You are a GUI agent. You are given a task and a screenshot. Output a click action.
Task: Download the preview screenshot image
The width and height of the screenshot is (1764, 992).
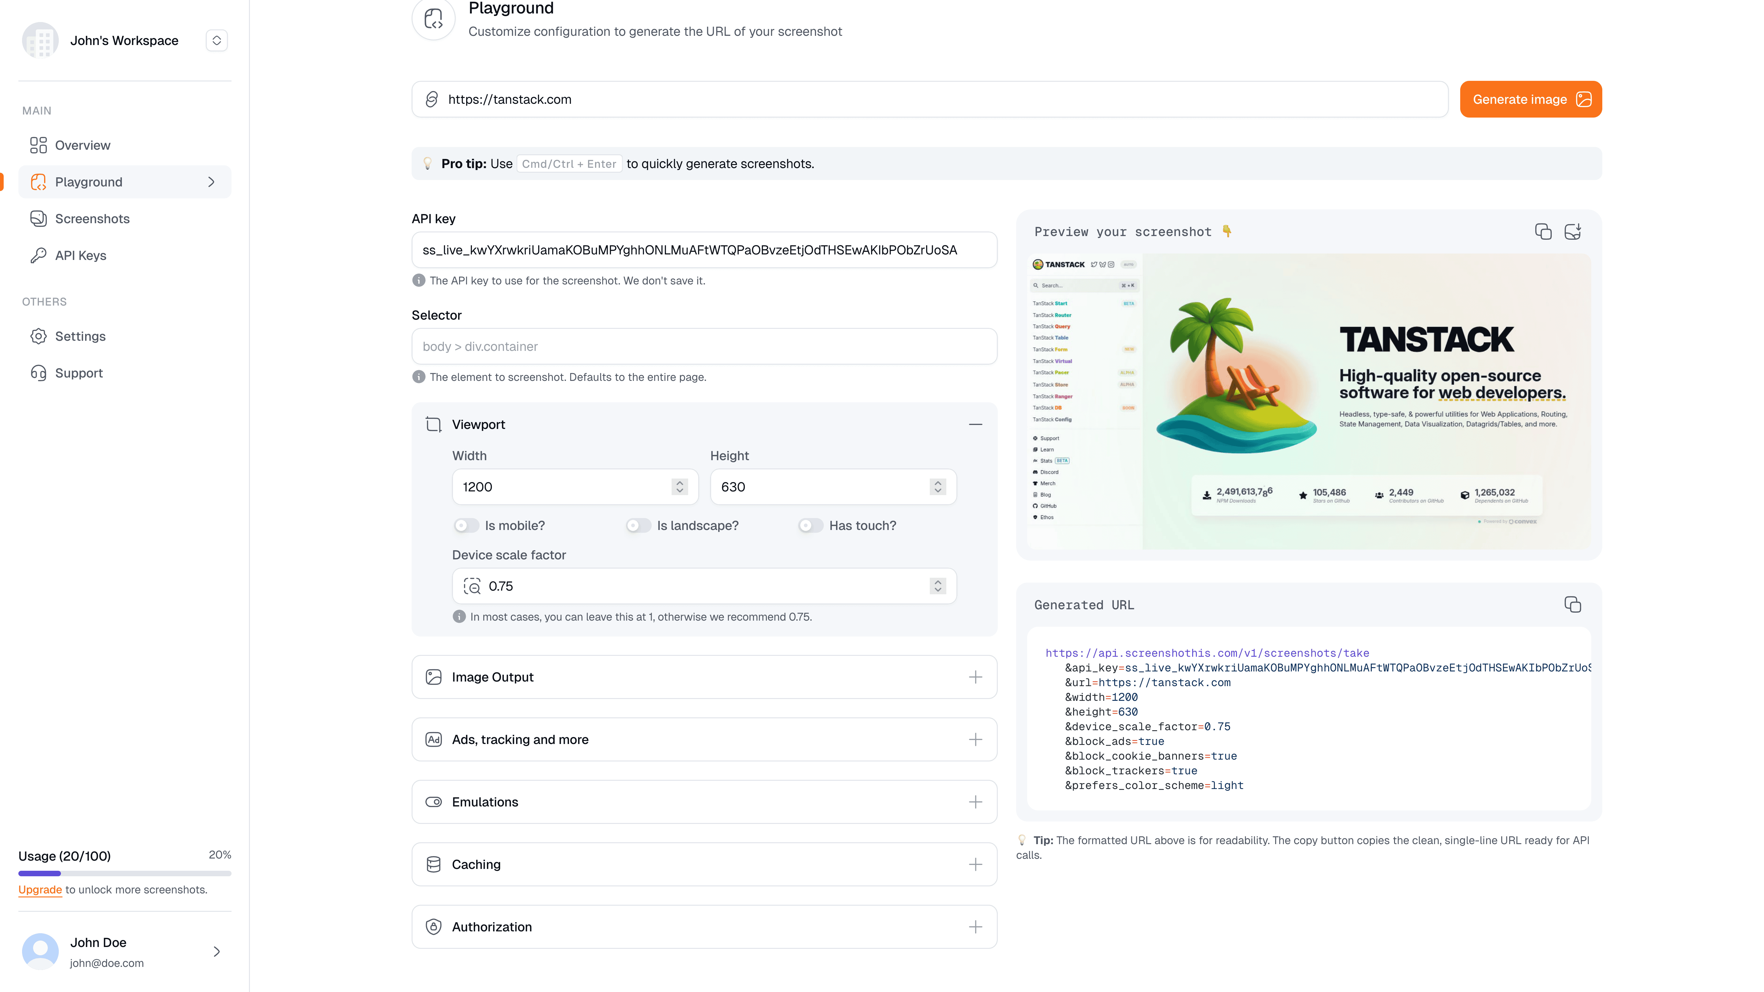1573,231
